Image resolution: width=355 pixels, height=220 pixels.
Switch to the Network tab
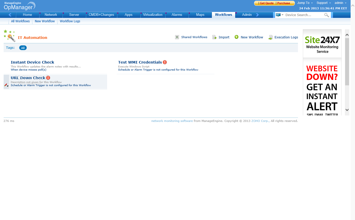pyautogui.click(x=51, y=15)
